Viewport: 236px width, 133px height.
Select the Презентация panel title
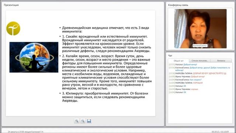pos(11,5)
